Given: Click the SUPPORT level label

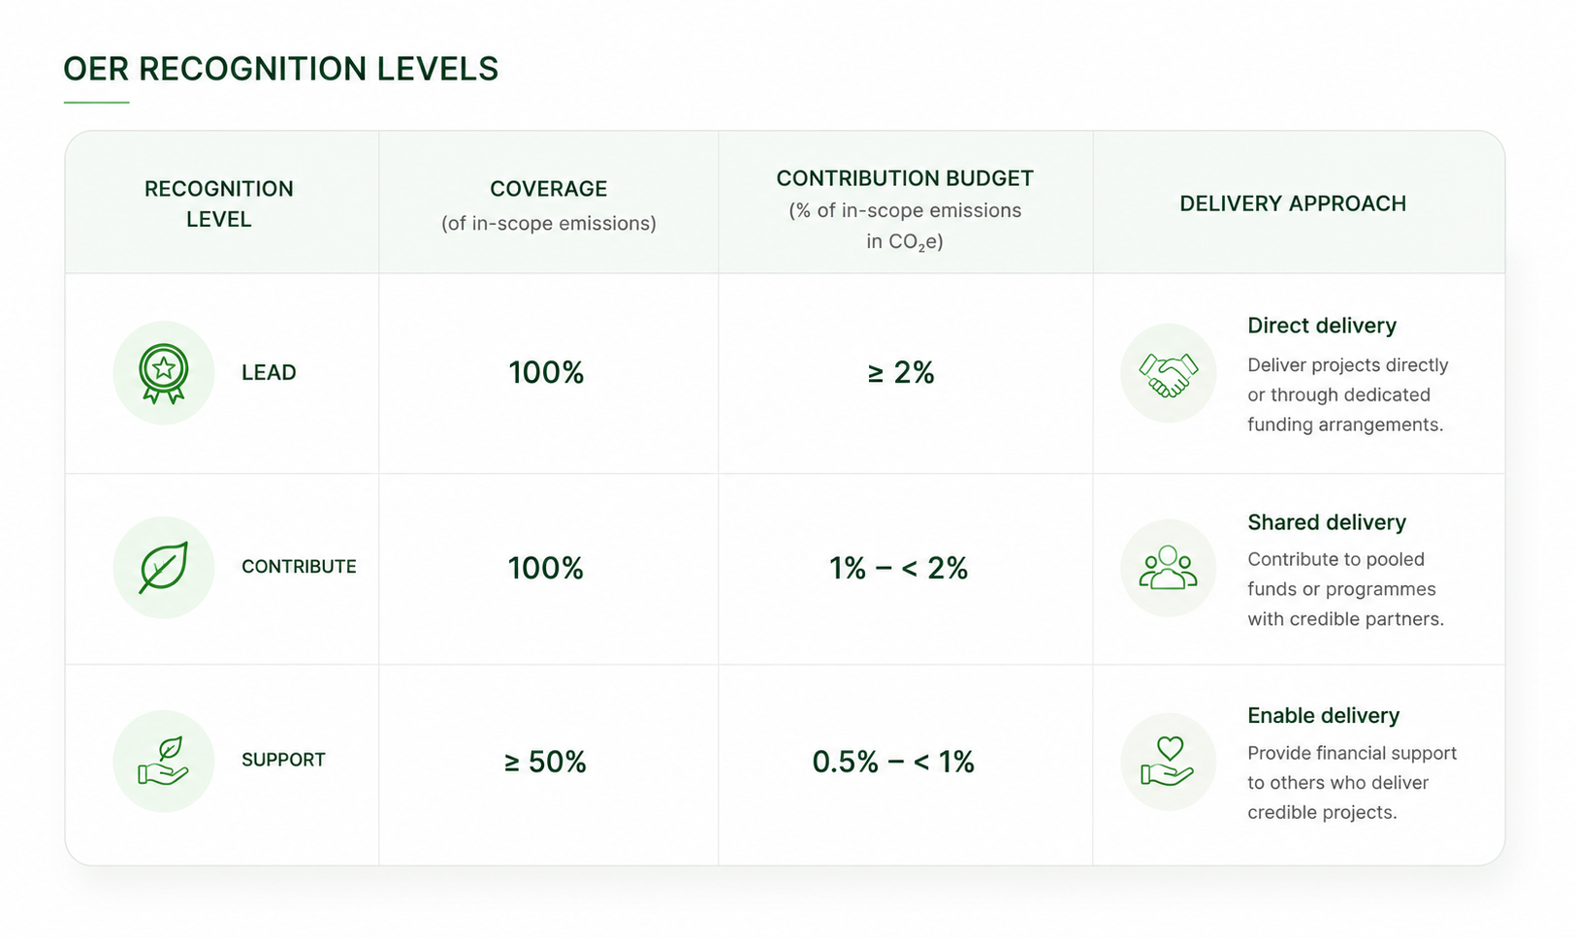Looking at the screenshot, I should (x=283, y=760).
